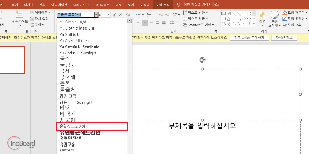This screenshot has width=309, height=154.
Task: Open 도형 채우기 shape fill color
Action: [x=295, y=12]
